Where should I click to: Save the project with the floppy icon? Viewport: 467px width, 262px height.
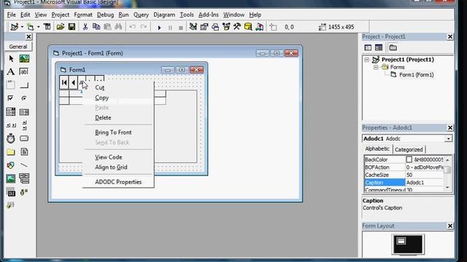click(x=72, y=27)
